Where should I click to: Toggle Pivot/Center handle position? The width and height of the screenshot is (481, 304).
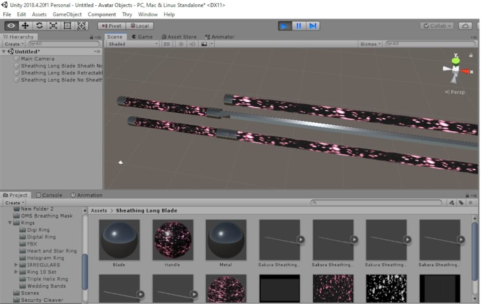pos(112,26)
